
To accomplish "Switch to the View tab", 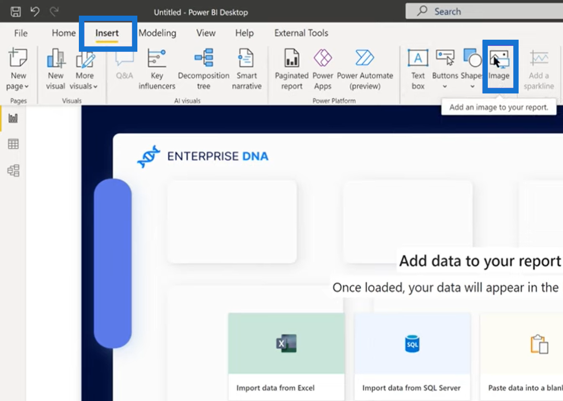I will pyautogui.click(x=206, y=33).
